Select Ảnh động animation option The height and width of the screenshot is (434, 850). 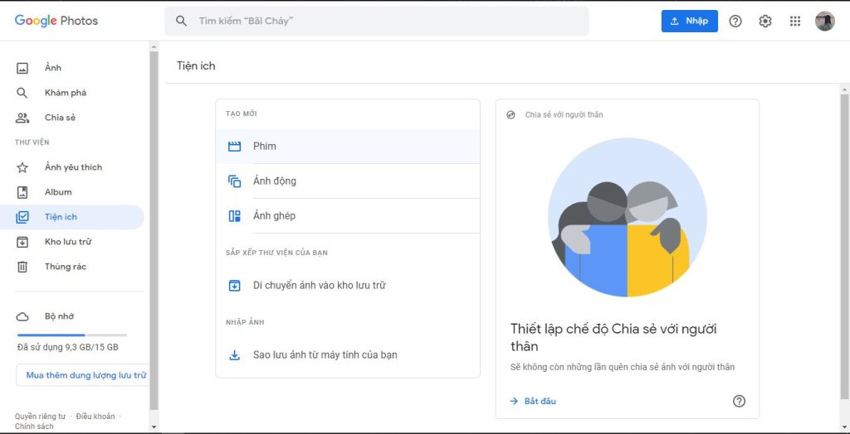274,181
